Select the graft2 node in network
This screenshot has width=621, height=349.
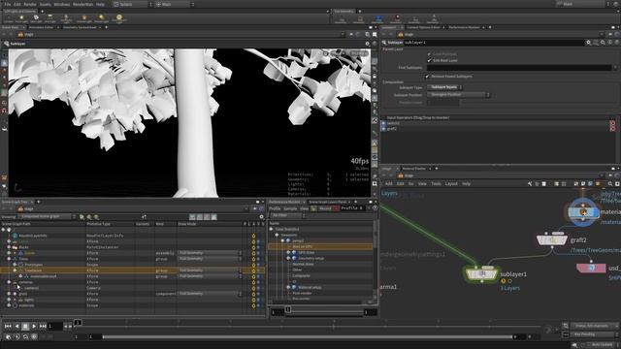point(552,239)
